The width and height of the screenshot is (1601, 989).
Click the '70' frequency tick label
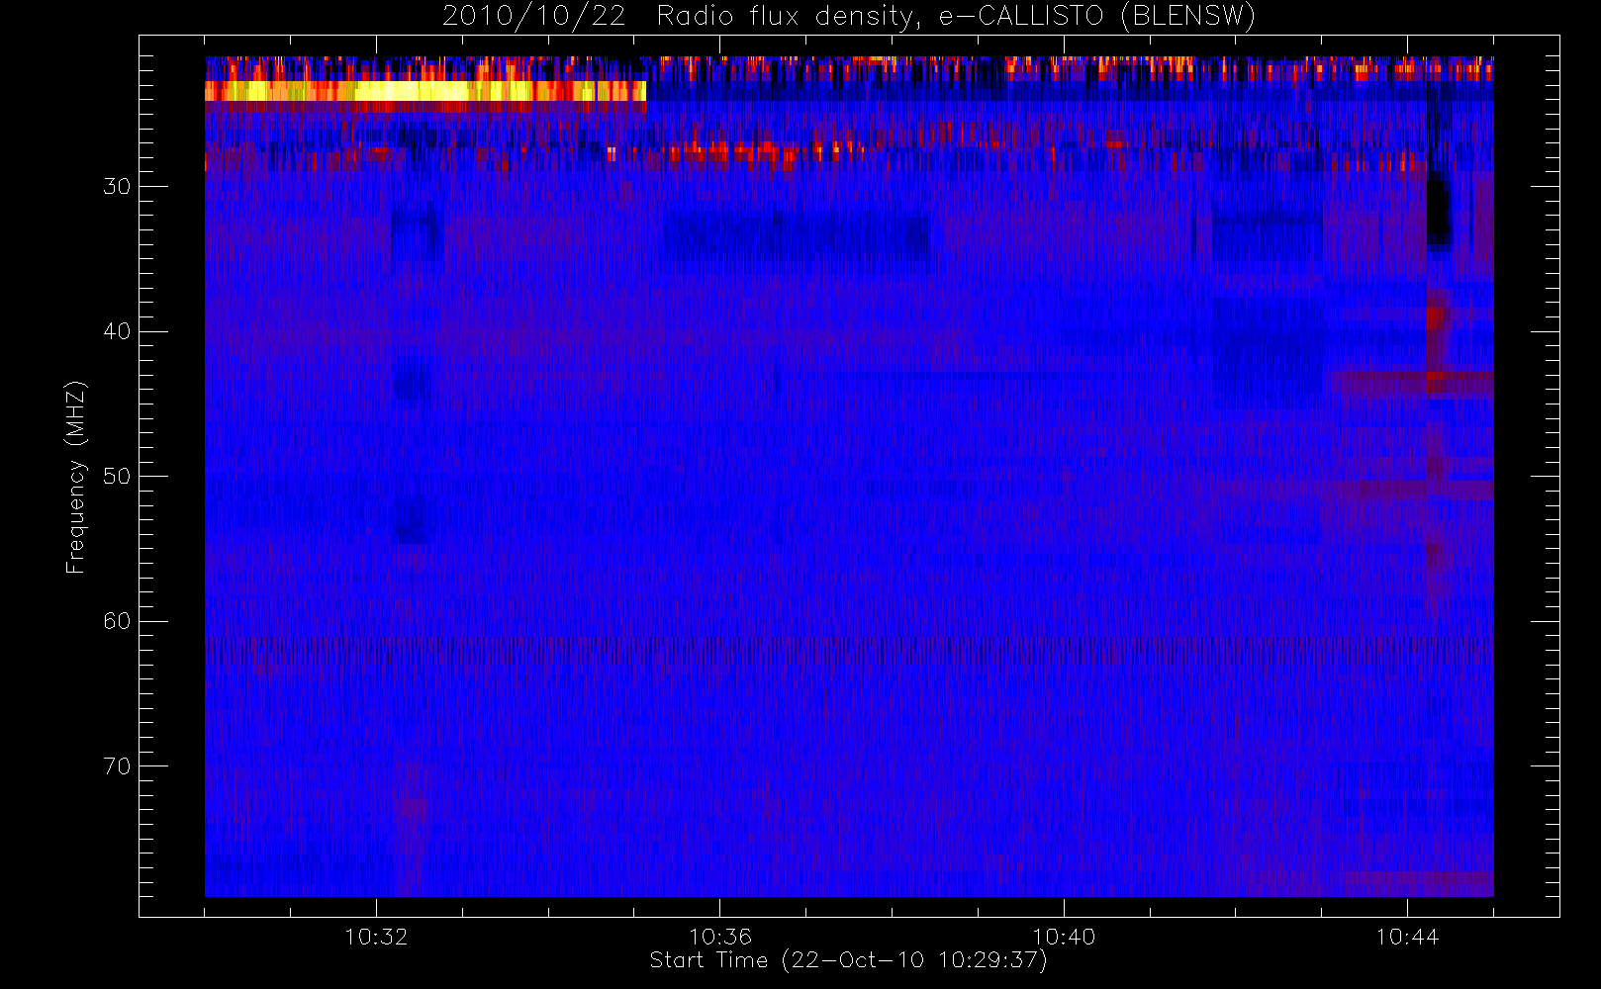pos(117,766)
